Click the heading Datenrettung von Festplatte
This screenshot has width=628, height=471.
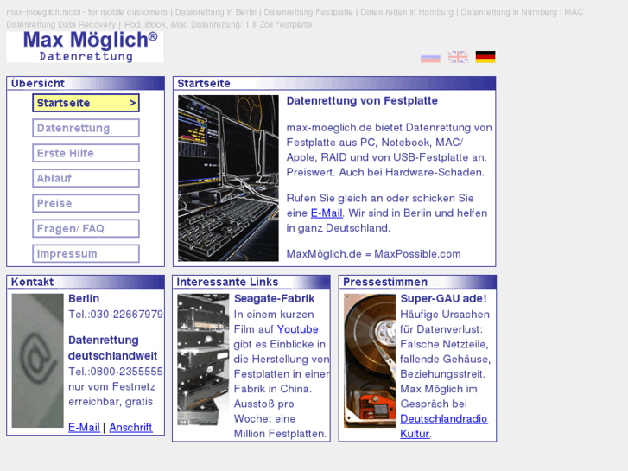(x=362, y=100)
